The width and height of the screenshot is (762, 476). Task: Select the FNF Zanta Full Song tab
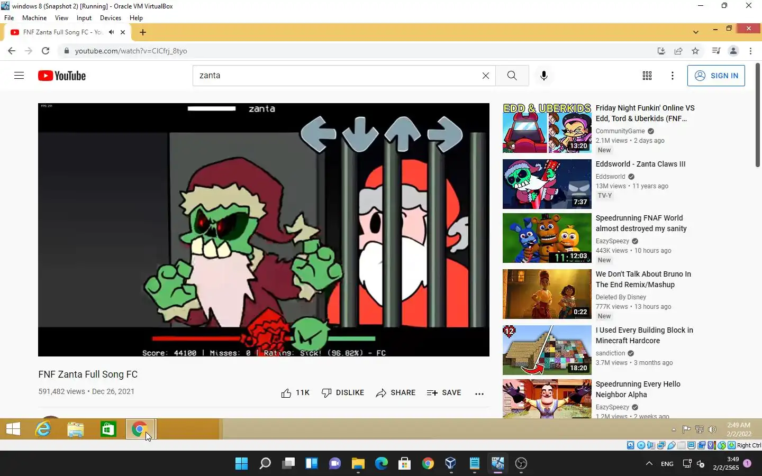click(62, 32)
